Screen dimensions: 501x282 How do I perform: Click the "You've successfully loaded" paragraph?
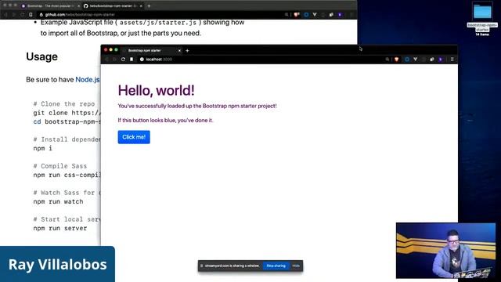pos(197,106)
